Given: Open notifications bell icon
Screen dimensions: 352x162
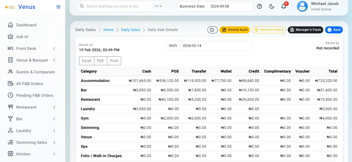Looking at the screenshot, I should [x=284, y=7].
